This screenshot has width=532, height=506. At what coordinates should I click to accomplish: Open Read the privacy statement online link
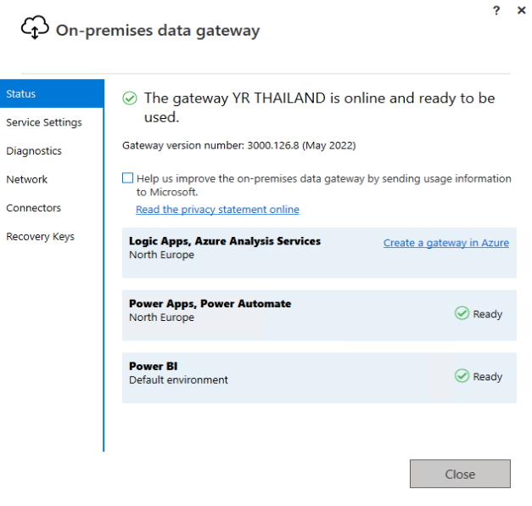pyautogui.click(x=217, y=210)
